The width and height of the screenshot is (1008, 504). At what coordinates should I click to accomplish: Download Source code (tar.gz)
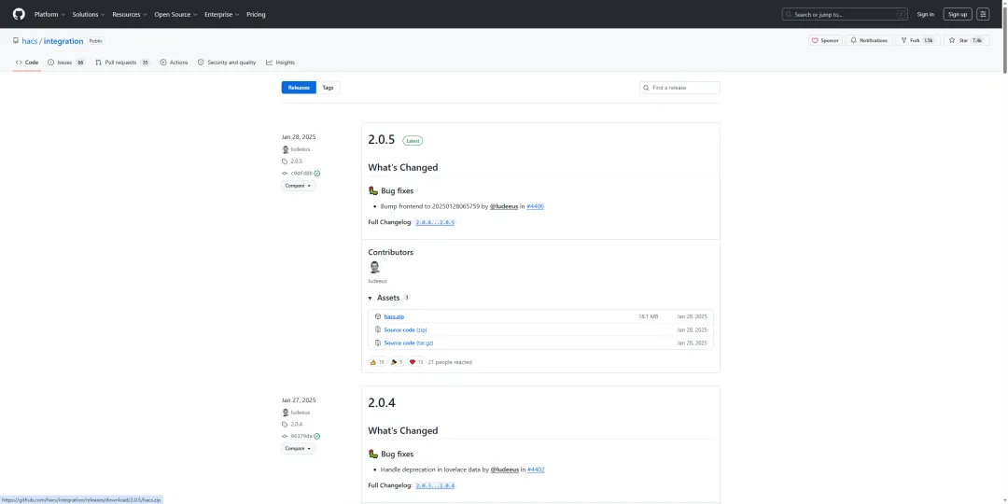coord(409,343)
